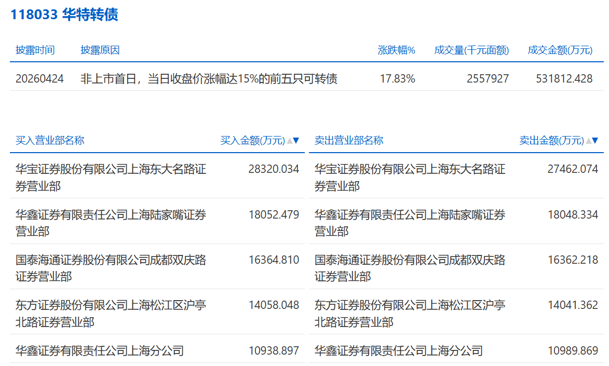Sort by 卖出金额 descending arrow

[595, 140]
